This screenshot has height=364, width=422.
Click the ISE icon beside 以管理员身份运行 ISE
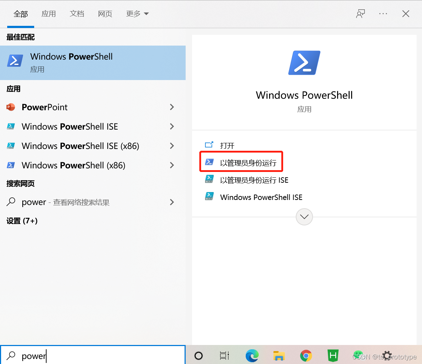(x=209, y=179)
